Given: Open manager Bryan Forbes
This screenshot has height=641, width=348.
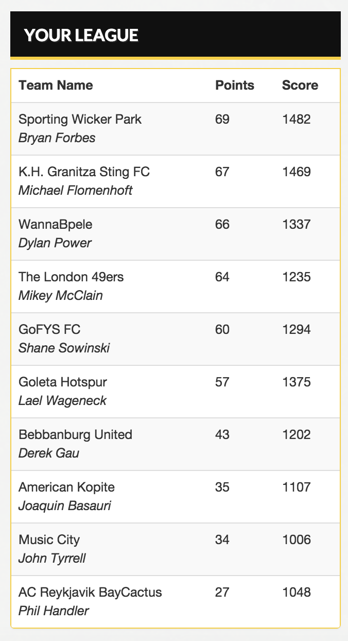Looking at the screenshot, I should (x=57, y=138).
